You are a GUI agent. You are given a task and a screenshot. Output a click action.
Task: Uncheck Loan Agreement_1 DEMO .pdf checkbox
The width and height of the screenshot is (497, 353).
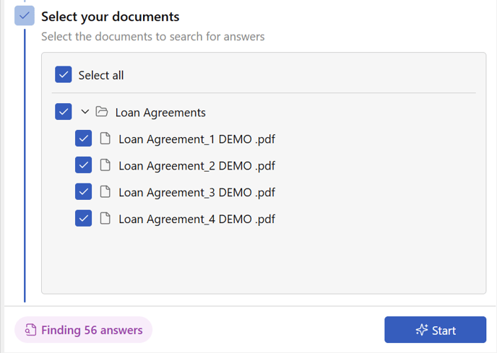(83, 138)
